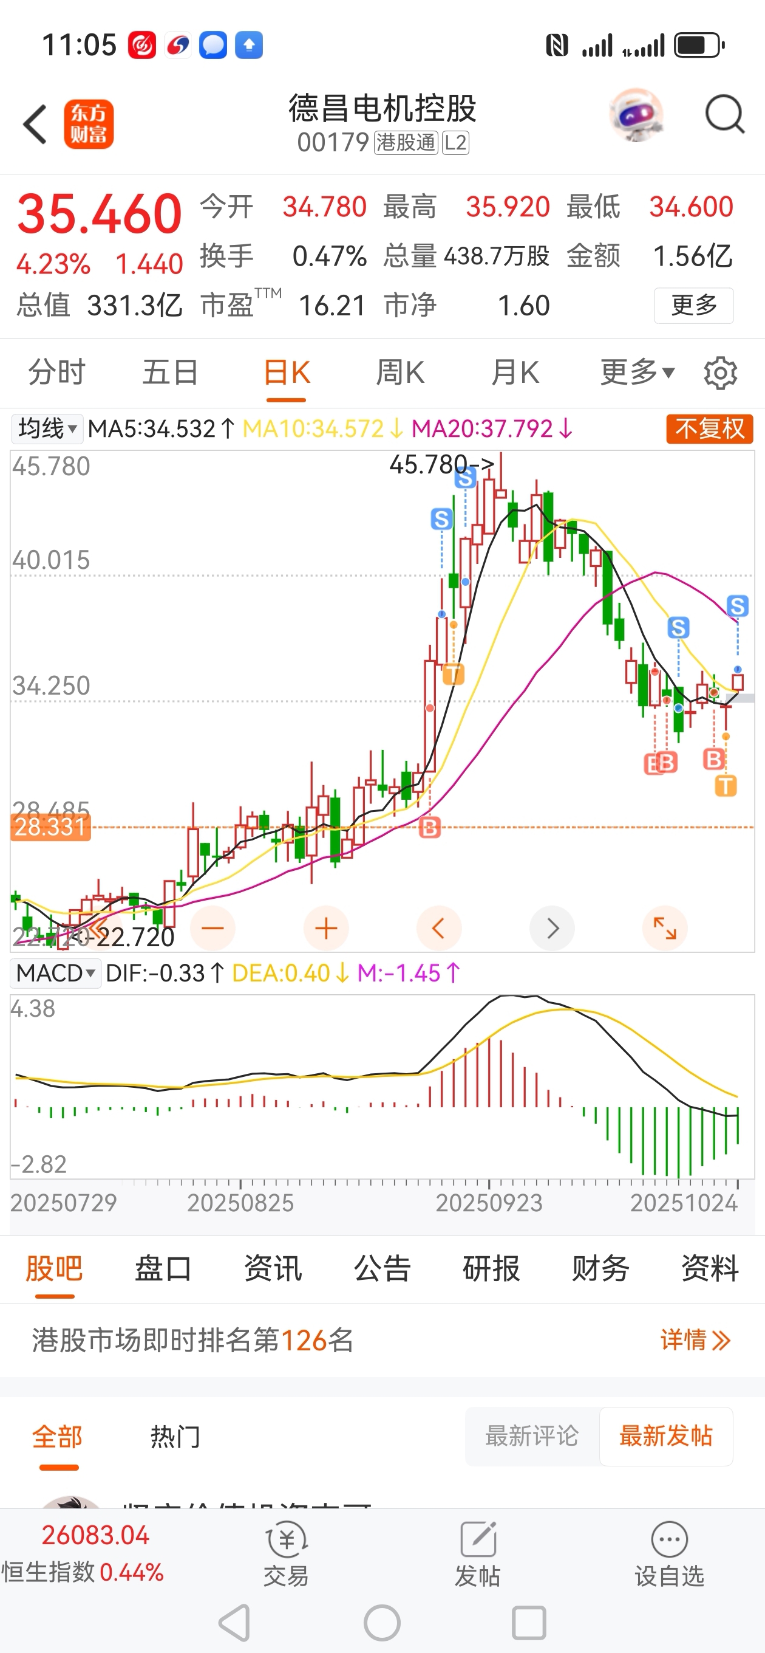
Task: Tap the date label 20250923
Action: tap(489, 1203)
